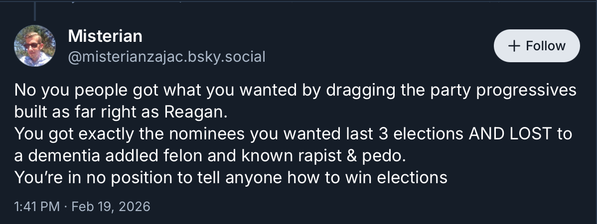Click the Feb 19, 2026 post date

pos(111,206)
